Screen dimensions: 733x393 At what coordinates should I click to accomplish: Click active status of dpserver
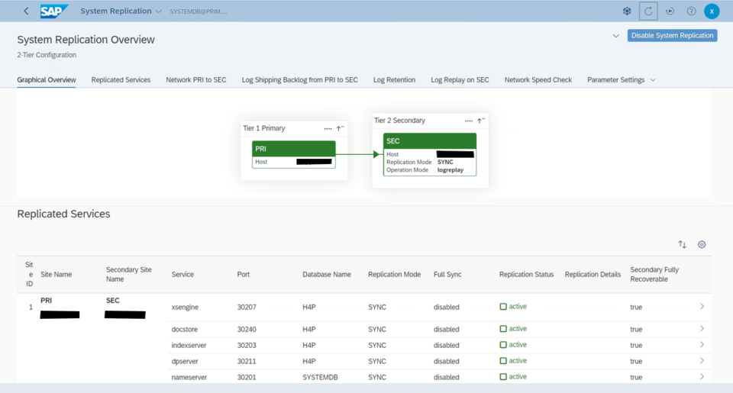(x=513, y=361)
